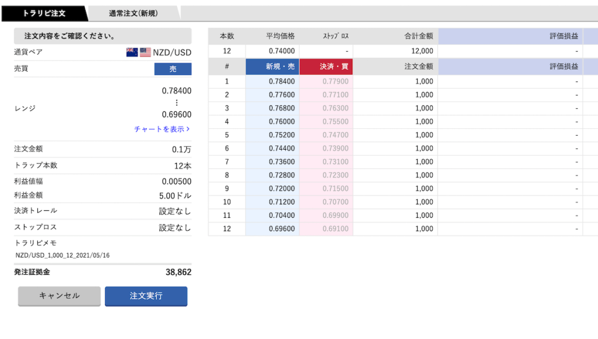
Task: Click the range lower value 0.69600
Action: point(176,115)
